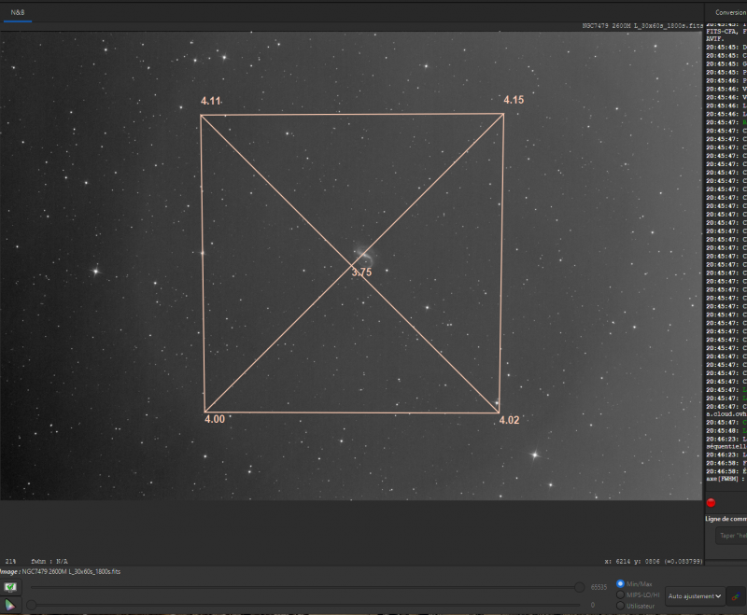Viewport: 747px width, 615px height.
Task: Click the 4.15 tilt value label
Action: click(514, 100)
